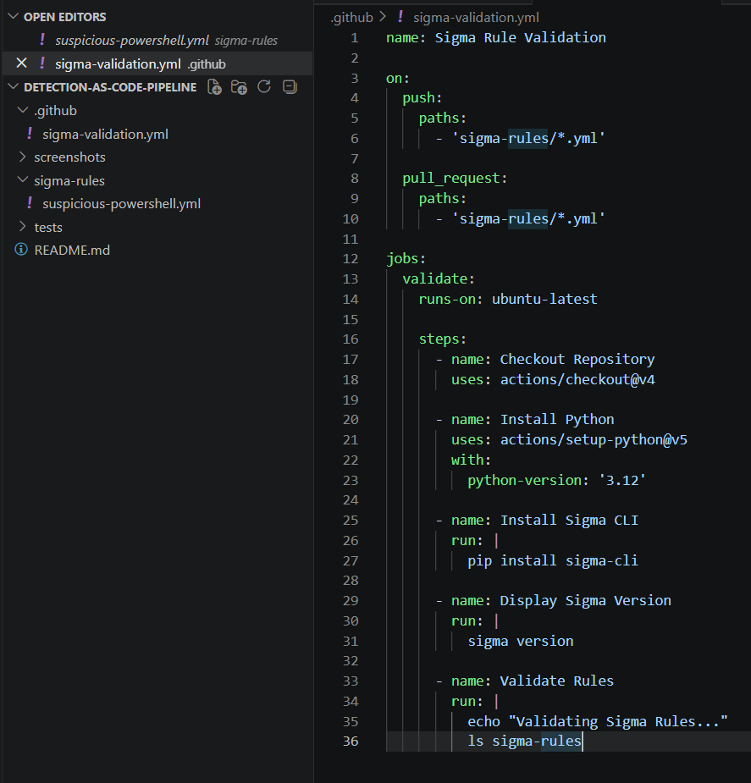Click 'pip install sigma-cli' command
This screenshot has height=783, width=751.
tap(553, 560)
